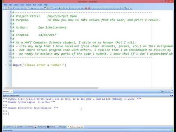The image size is (176, 132).
Task: Switch to the Watches tab
Action: click(29, 127)
